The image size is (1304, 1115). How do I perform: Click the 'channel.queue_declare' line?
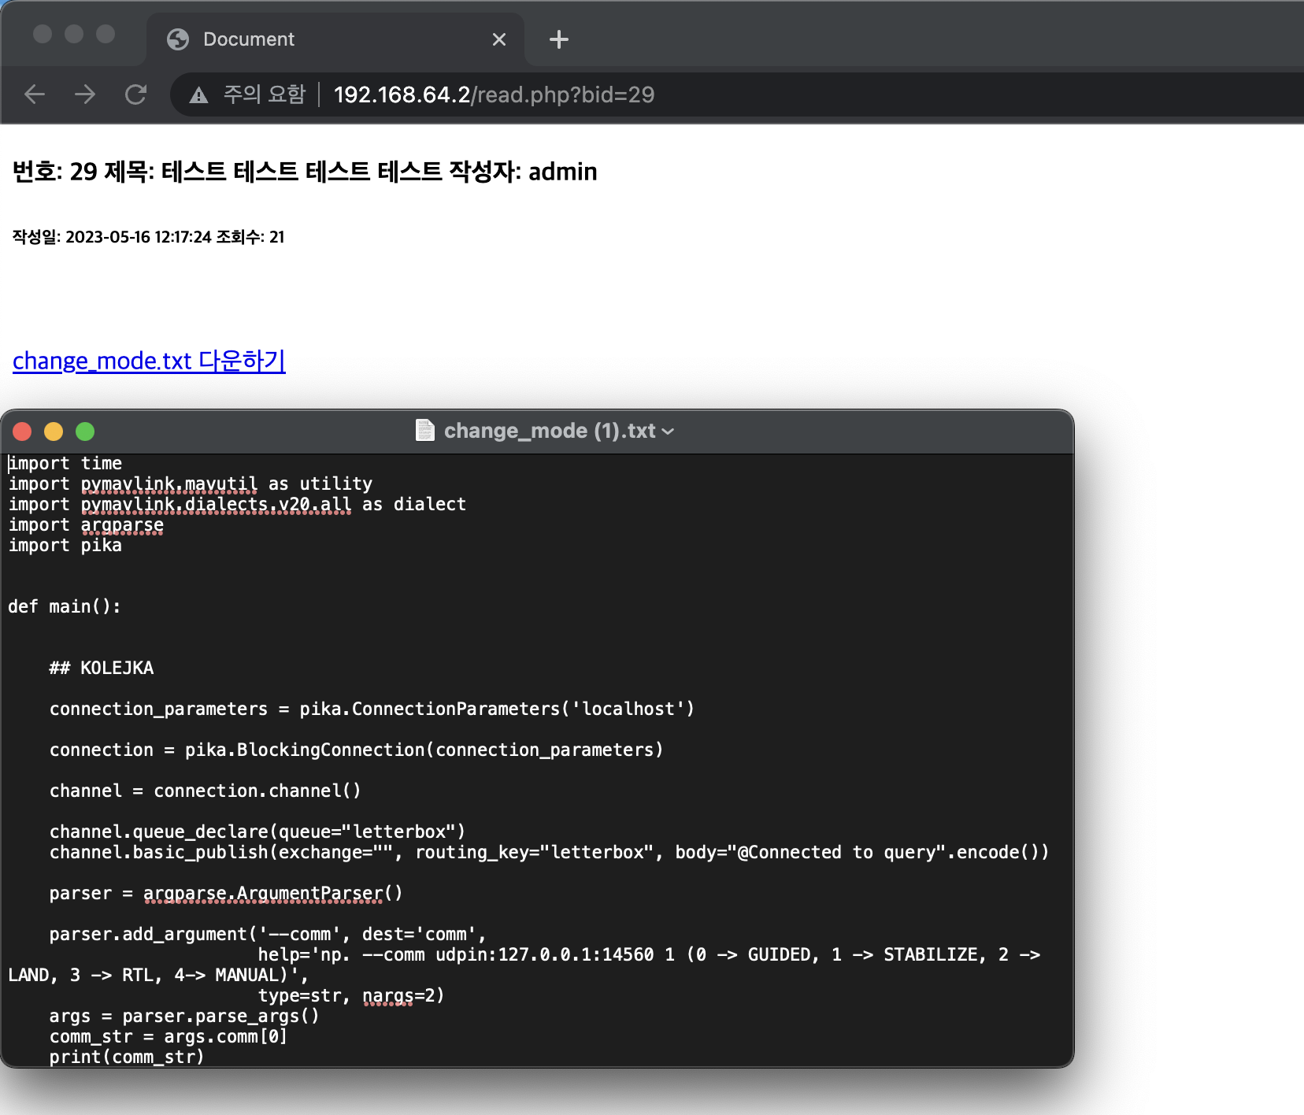point(257,832)
